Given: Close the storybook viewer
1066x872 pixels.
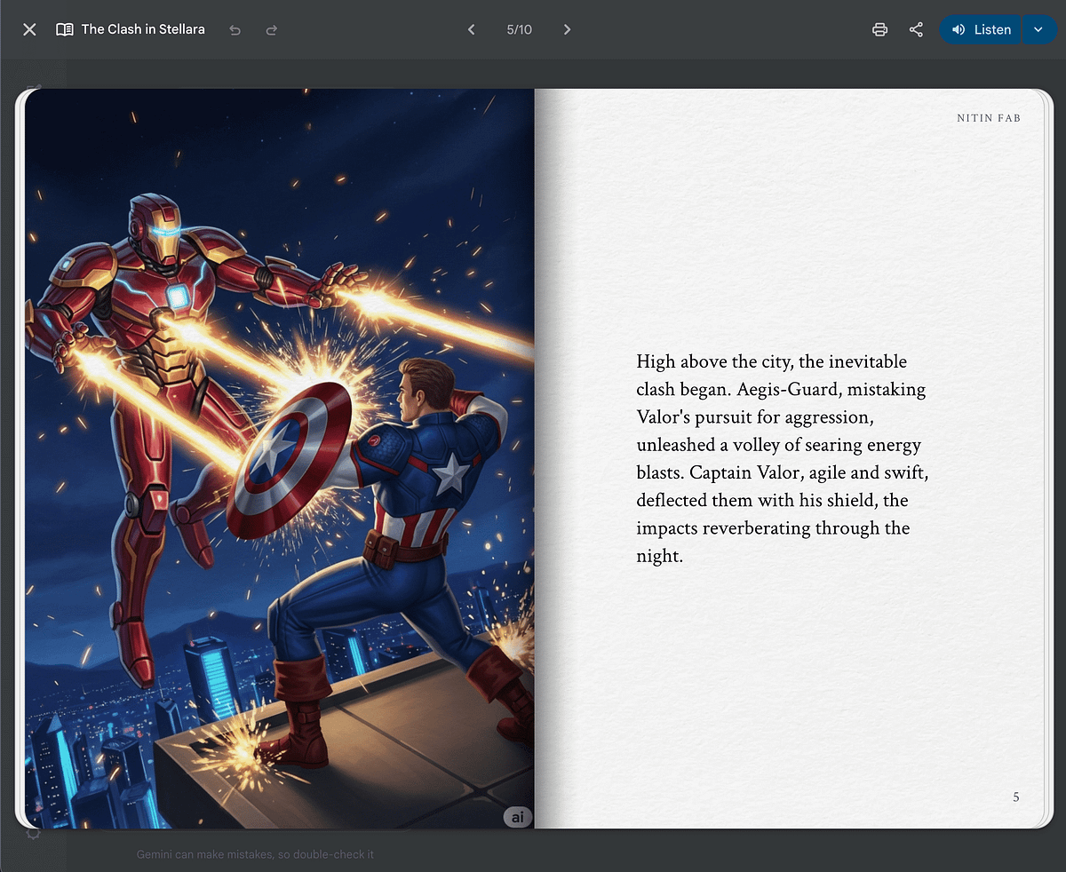Looking at the screenshot, I should 29,29.
